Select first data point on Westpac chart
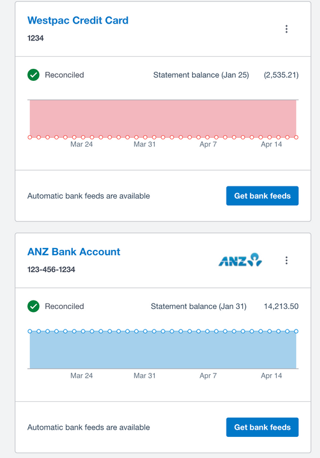The width and height of the screenshot is (320, 458). coord(30,138)
